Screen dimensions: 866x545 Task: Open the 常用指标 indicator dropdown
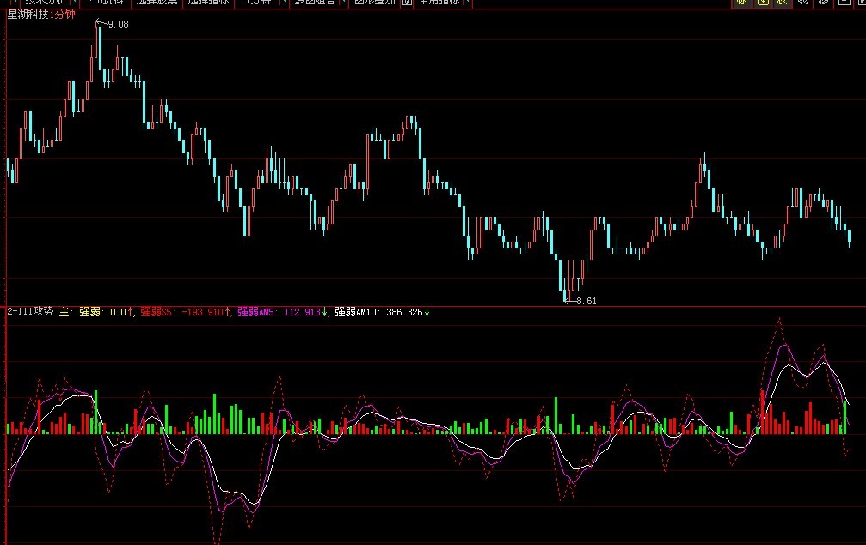[x=440, y=3]
